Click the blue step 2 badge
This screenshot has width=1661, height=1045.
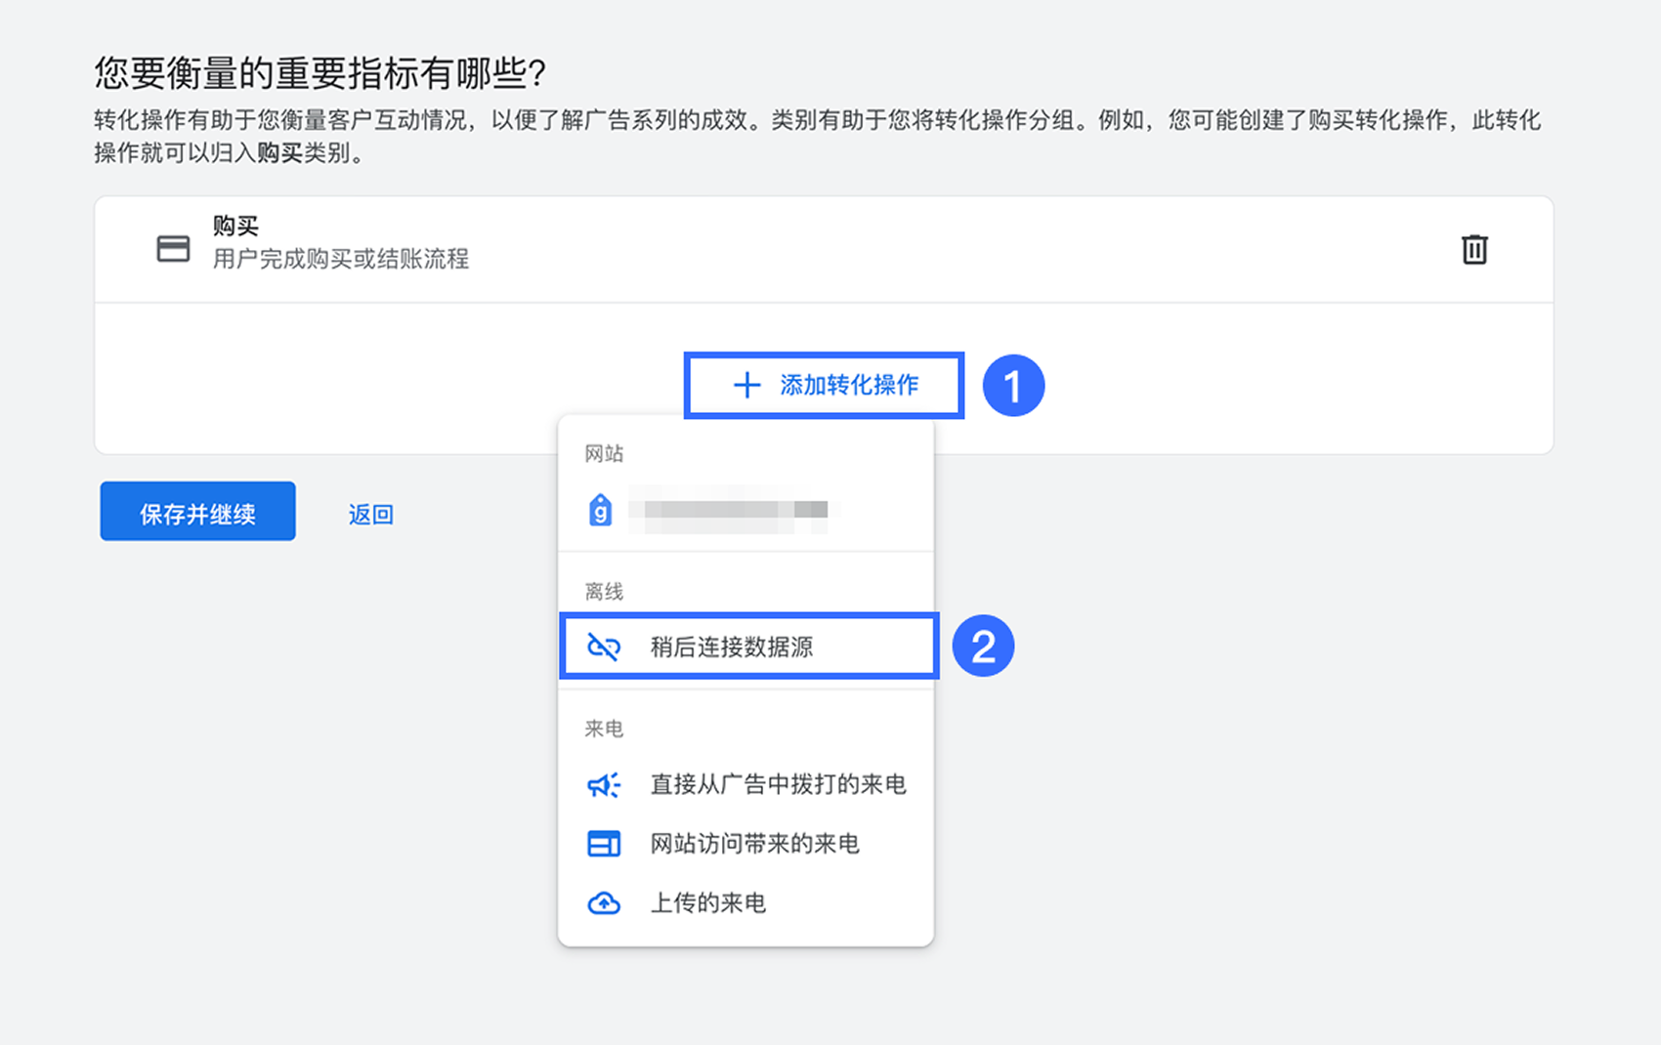tap(983, 646)
